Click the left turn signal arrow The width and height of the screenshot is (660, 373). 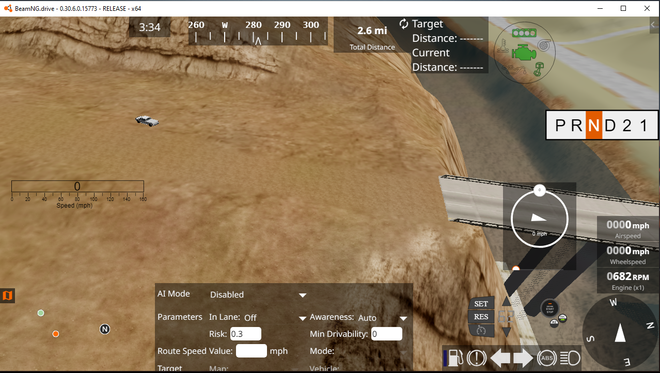[x=499, y=358]
